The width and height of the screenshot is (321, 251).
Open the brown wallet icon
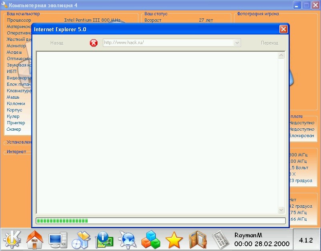(197, 239)
